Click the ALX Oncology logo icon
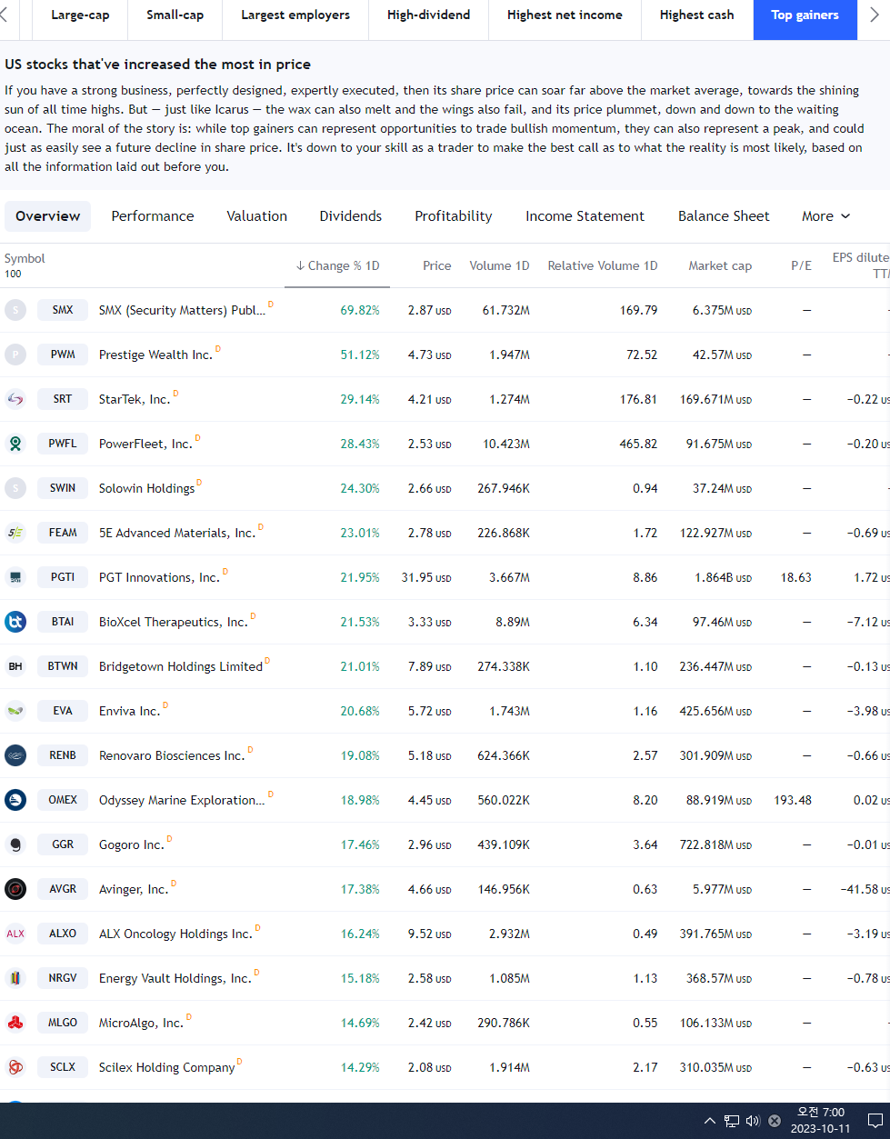Image resolution: width=890 pixels, height=1139 pixels. (15, 934)
